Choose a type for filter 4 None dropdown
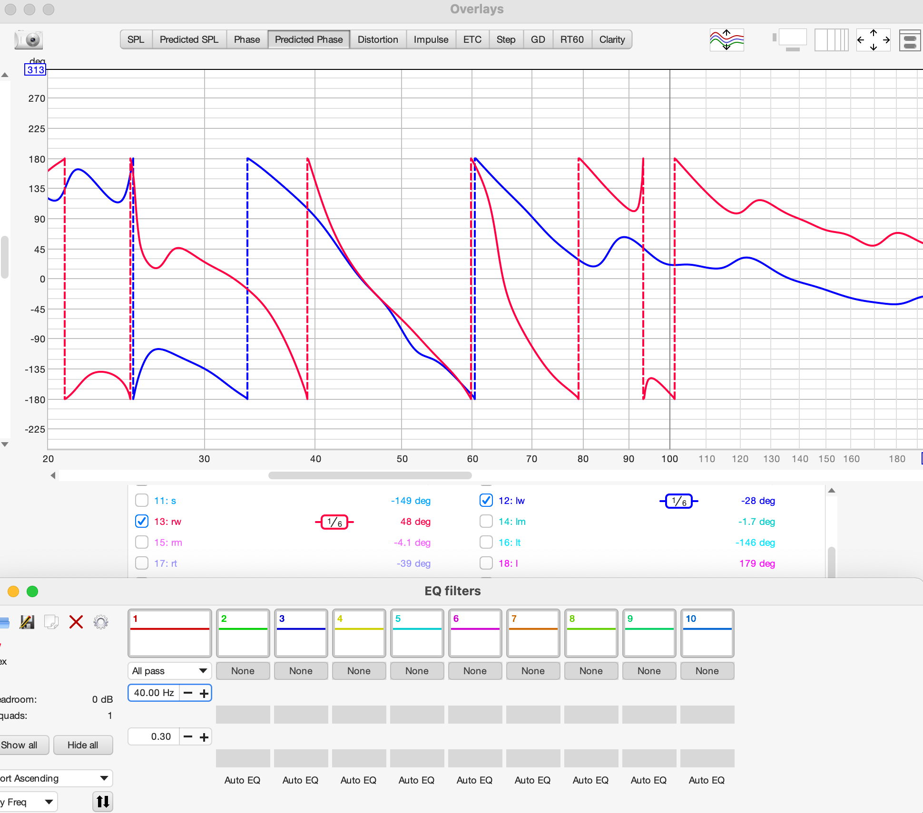This screenshot has width=923, height=813. [359, 671]
